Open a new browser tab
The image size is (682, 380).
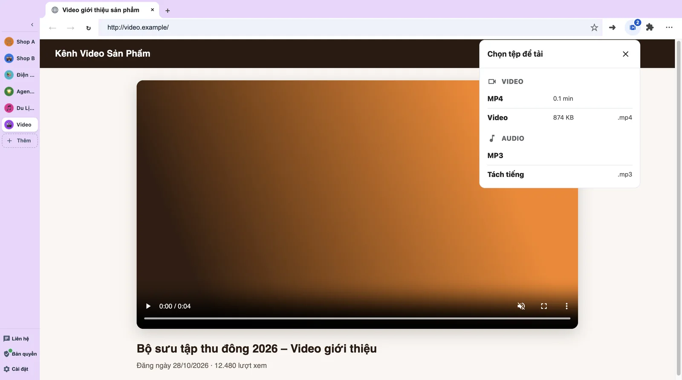[x=168, y=11]
